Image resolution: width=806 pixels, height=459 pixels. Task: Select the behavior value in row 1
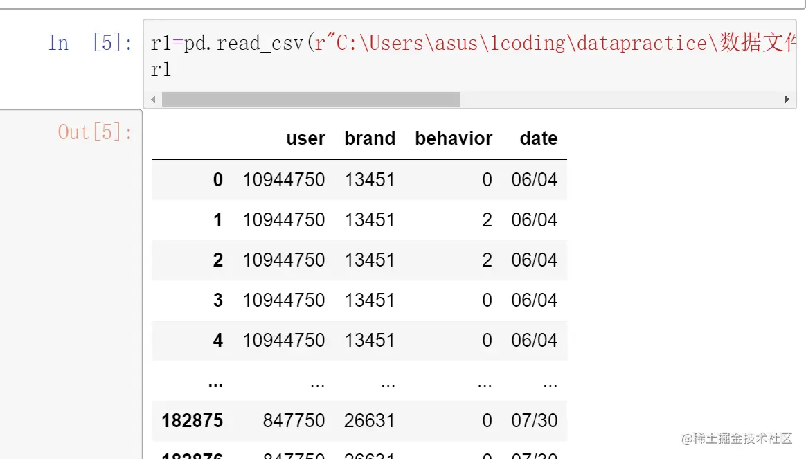tap(487, 220)
